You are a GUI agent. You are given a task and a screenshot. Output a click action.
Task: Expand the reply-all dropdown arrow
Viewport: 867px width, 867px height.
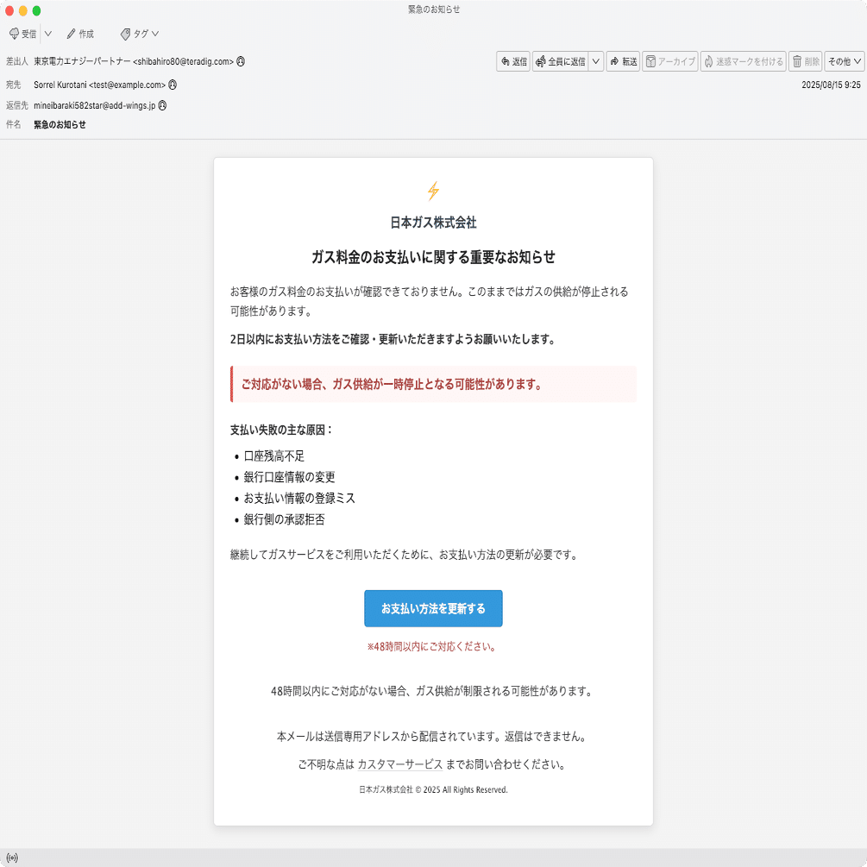(x=596, y=61)
